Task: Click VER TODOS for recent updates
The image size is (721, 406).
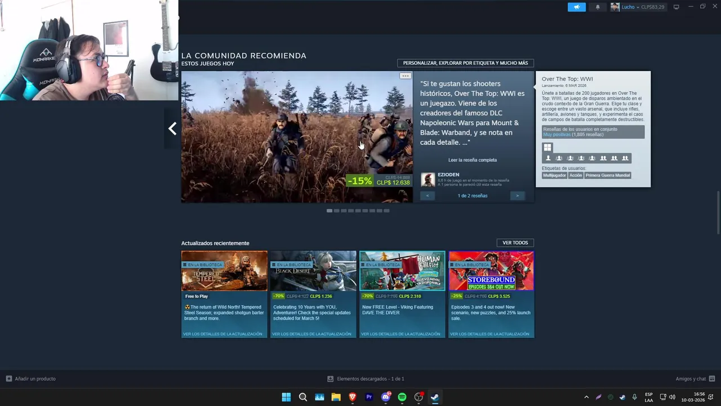Action: pyautogui.click(x=515, y=242)
